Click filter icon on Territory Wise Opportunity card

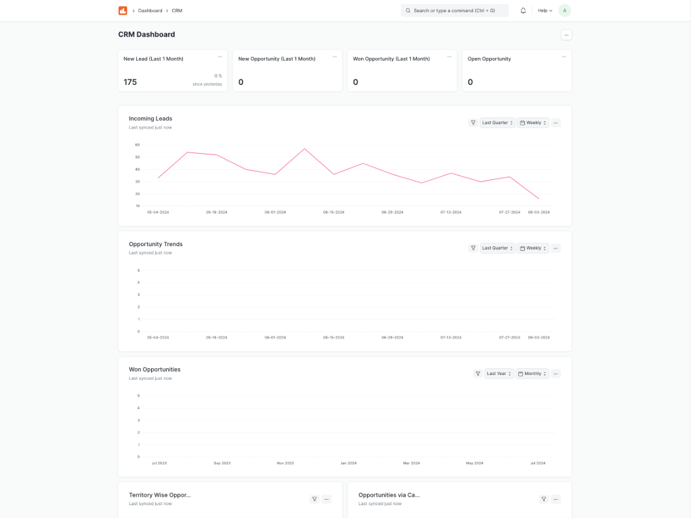pyautogui.click(x=314, y=499)
